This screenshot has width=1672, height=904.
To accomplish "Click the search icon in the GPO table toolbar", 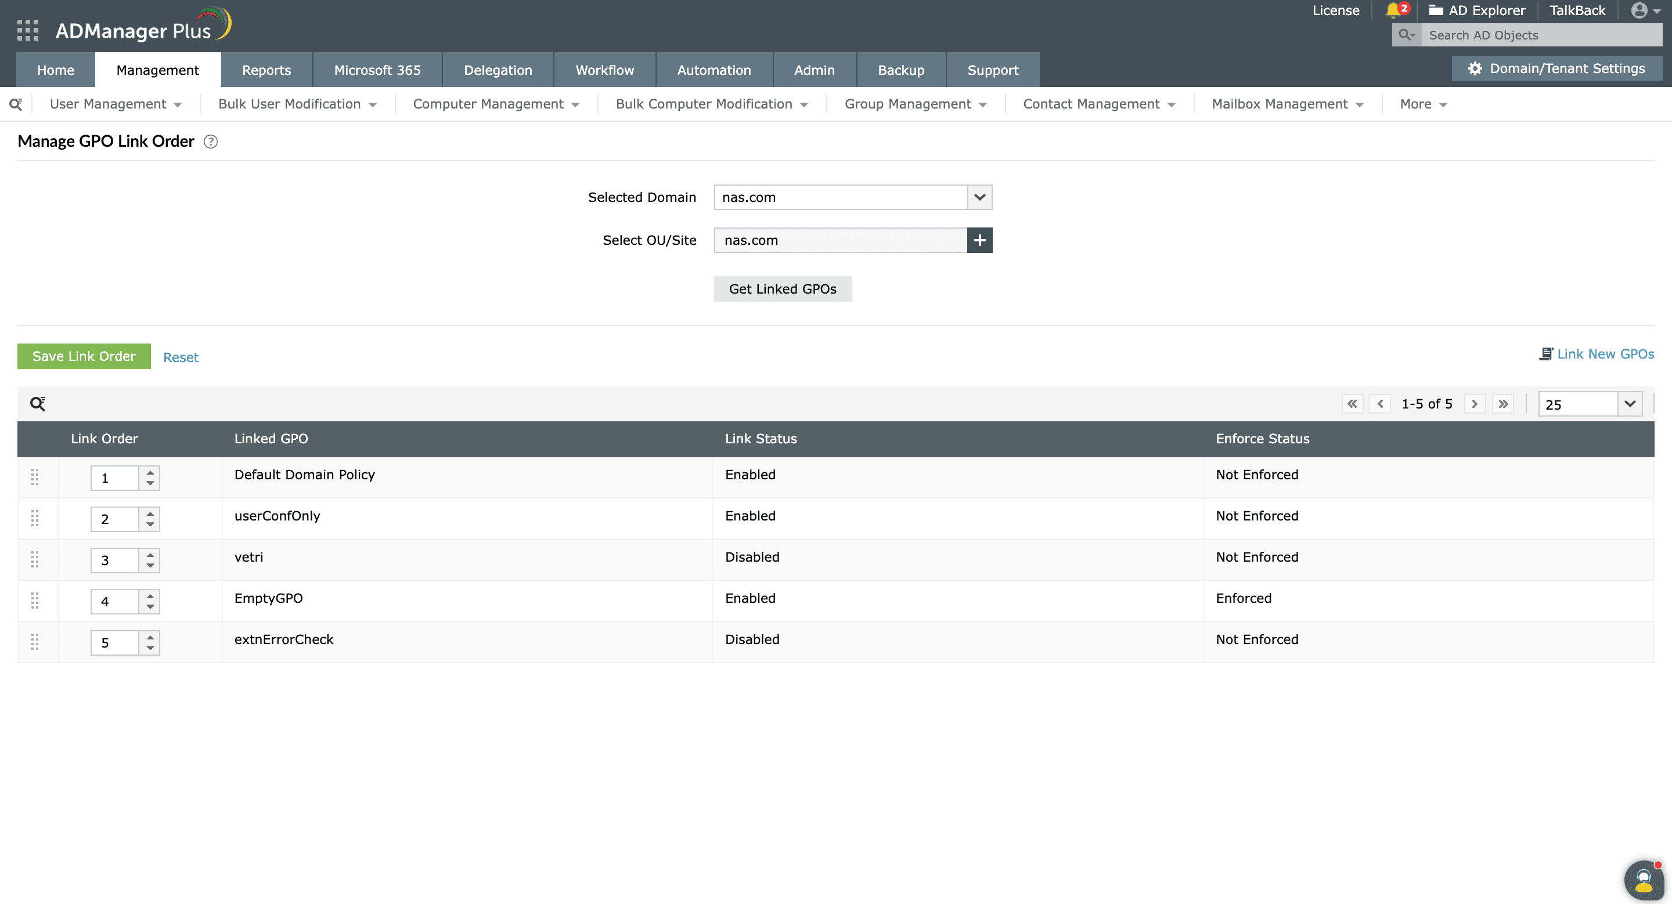I will point(38,403).
